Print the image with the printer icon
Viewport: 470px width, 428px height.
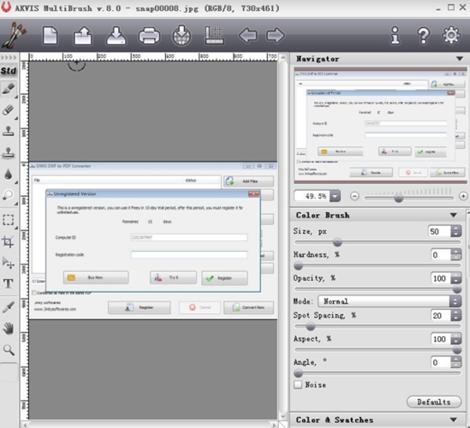pos(149,36)
